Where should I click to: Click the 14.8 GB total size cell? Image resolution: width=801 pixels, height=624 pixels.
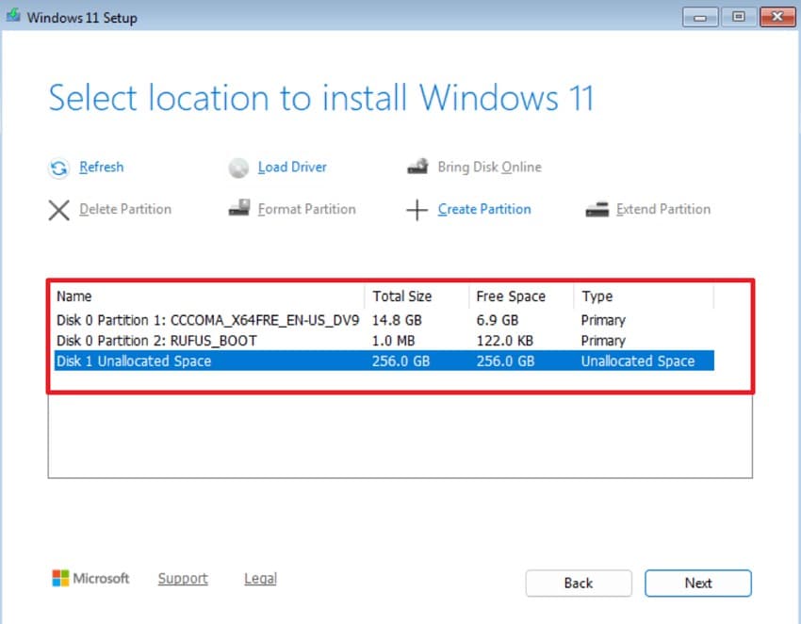397,320
